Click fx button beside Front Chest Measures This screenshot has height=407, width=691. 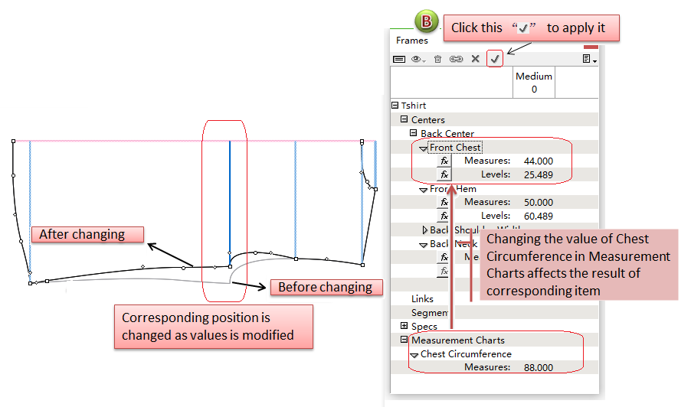444,161
